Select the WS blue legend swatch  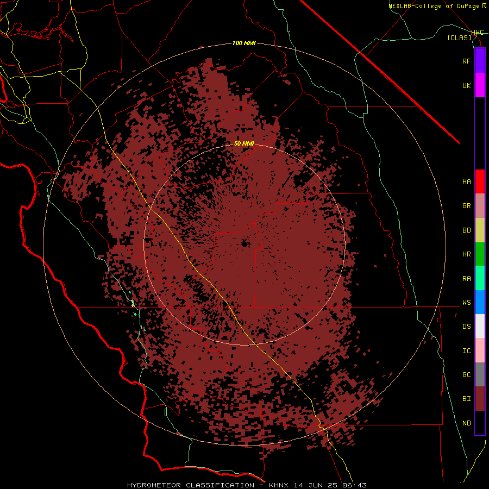(x=480, y=302)
